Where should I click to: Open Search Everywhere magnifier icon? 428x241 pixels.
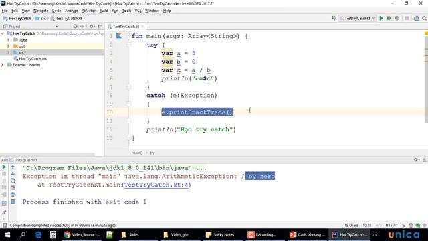424,18
